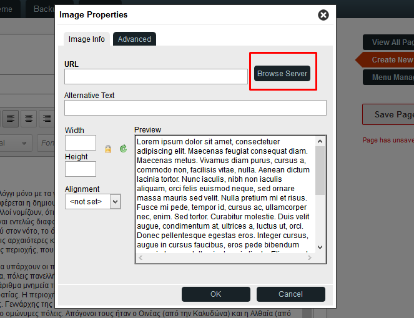Switch to the Advanced tab
414x318 pixels.
point(134,39)
